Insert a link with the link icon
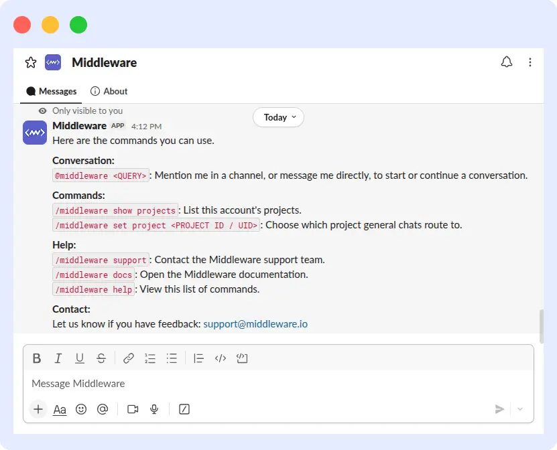 pos(129,358)
